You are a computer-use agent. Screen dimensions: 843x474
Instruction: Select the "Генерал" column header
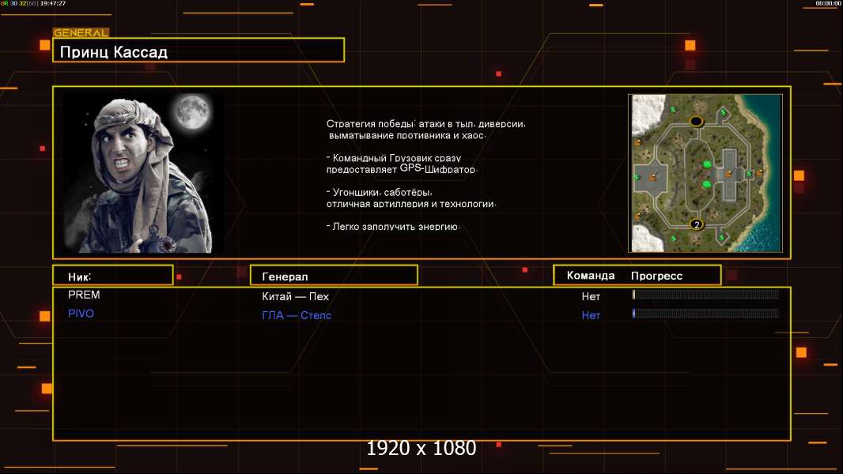click(x=333, y=276)
